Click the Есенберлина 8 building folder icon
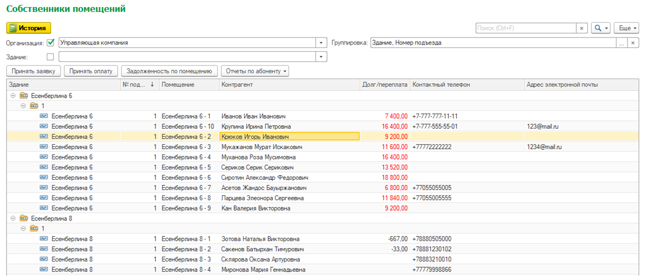This screenshot has height=277, width=647. pyautogui.click(x=24, y=218)
